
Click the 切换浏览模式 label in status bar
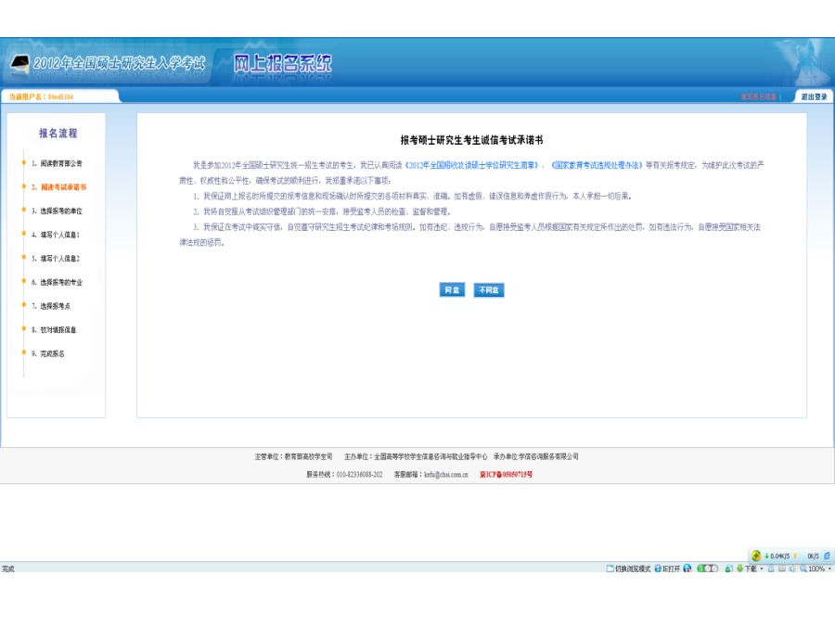(x=633, y=569)
